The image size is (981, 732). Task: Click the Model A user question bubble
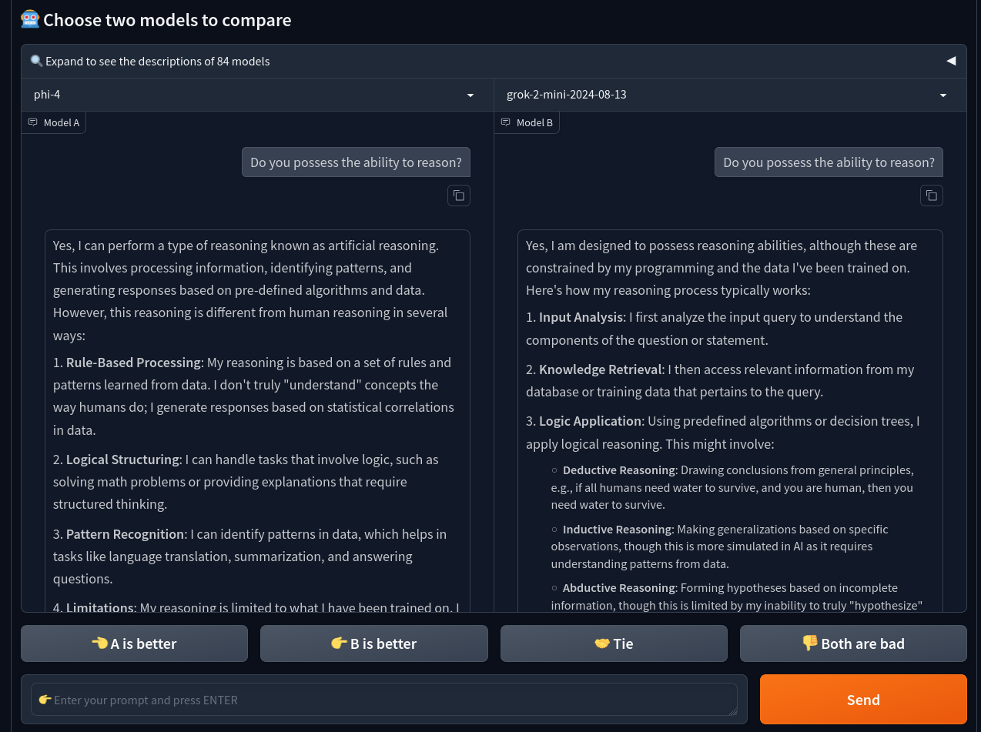coord(356,162)
